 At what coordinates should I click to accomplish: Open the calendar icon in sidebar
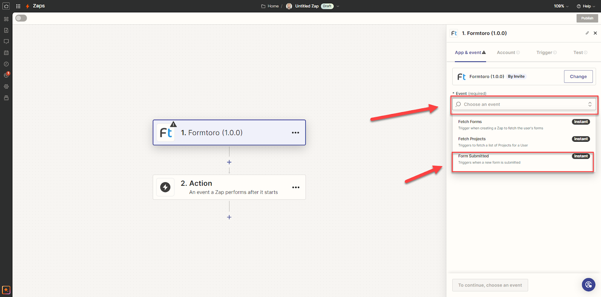(6, 53)
